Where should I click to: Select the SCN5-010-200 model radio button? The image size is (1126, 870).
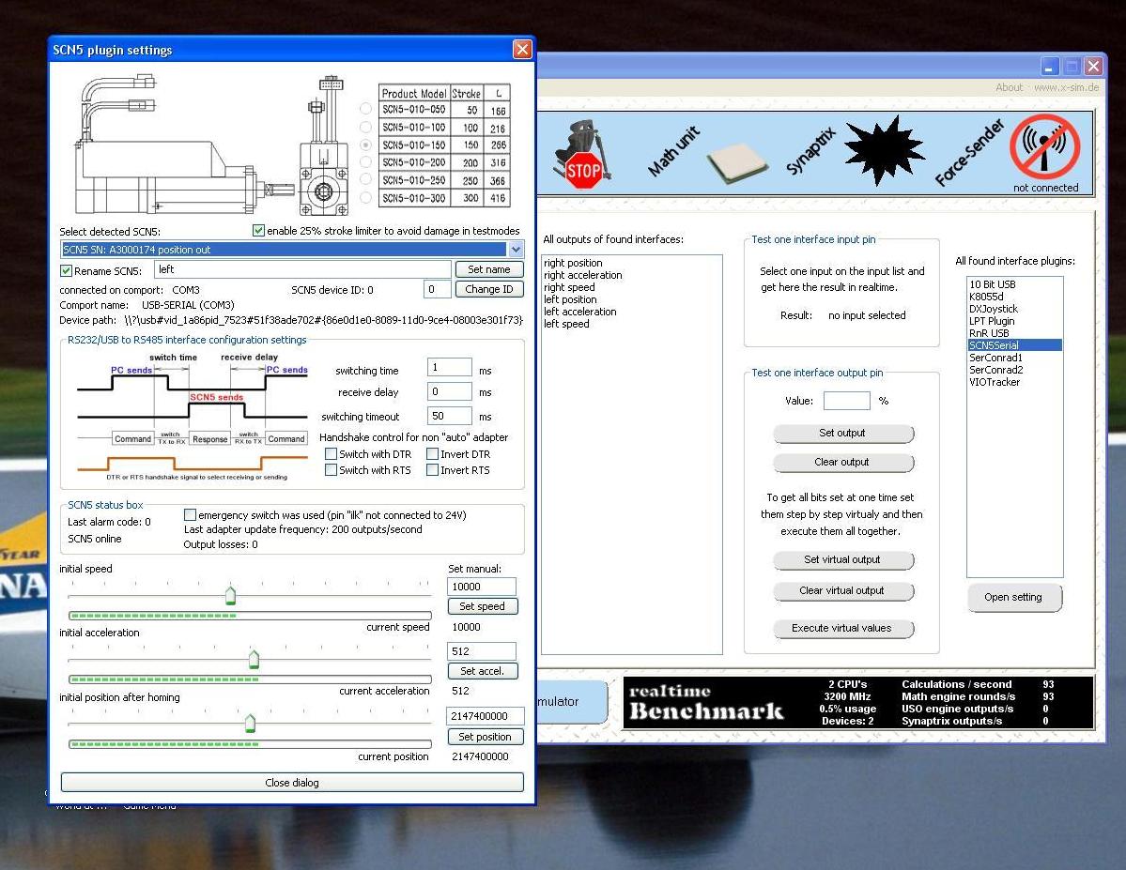(365, 163)
